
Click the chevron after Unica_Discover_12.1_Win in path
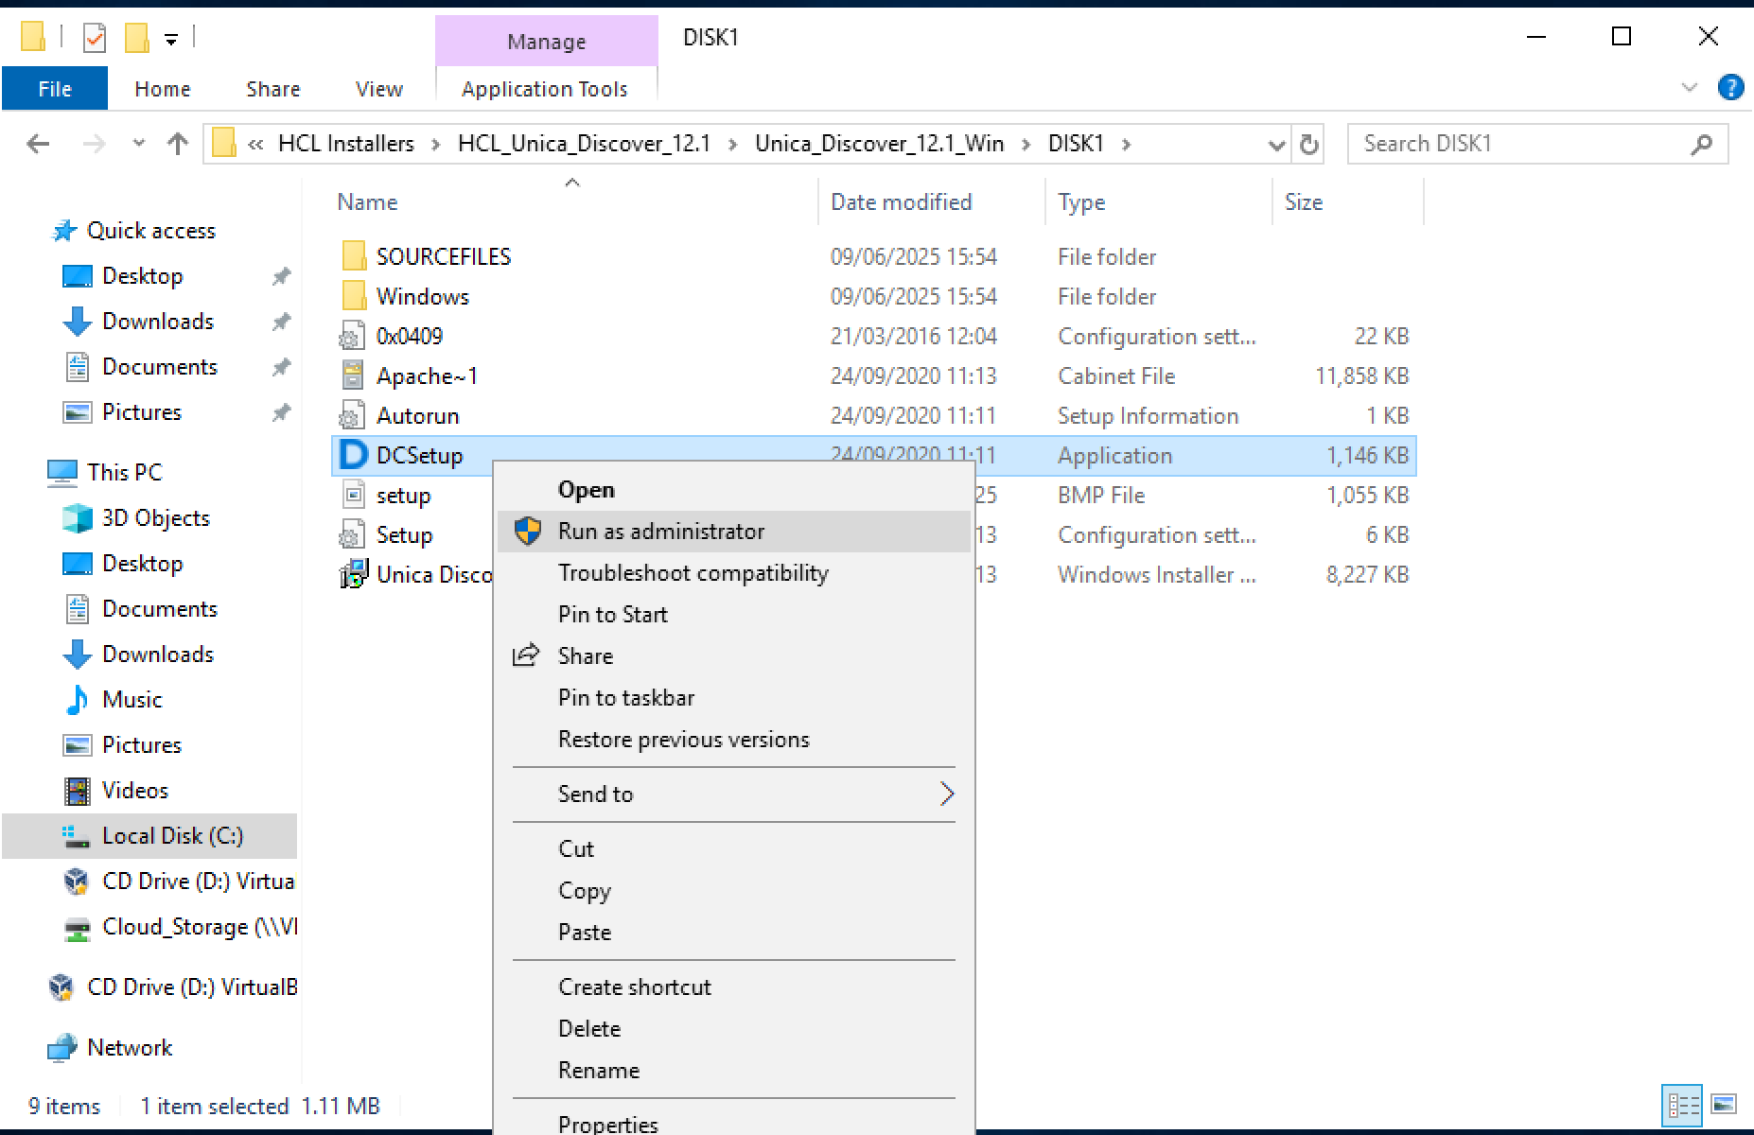pyautogui.click(x=1026, y=144)
